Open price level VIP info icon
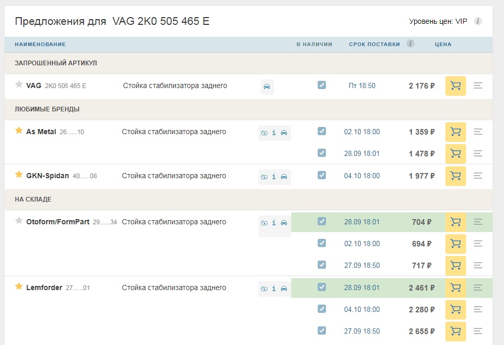Image resolution: width=504 pixels, height=345 pixels. [478, 21]
